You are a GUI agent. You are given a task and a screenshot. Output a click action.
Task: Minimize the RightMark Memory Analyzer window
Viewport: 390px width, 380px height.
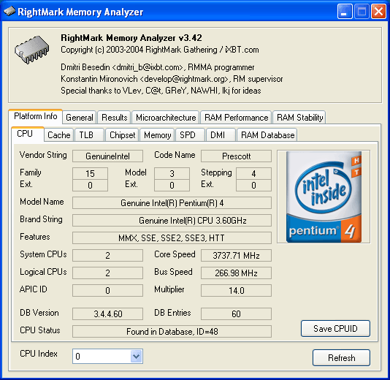345,12
